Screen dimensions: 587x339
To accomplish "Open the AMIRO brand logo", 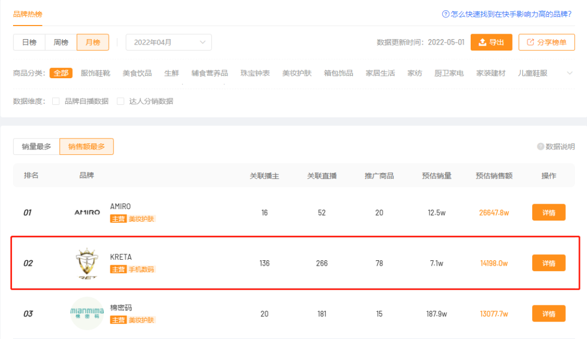I will click(x=87, y=212).
